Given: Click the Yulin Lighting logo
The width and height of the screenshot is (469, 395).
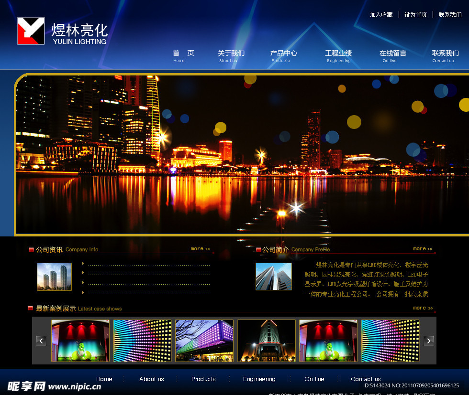Looking at the screenshot, I should (x=62, y=31).
